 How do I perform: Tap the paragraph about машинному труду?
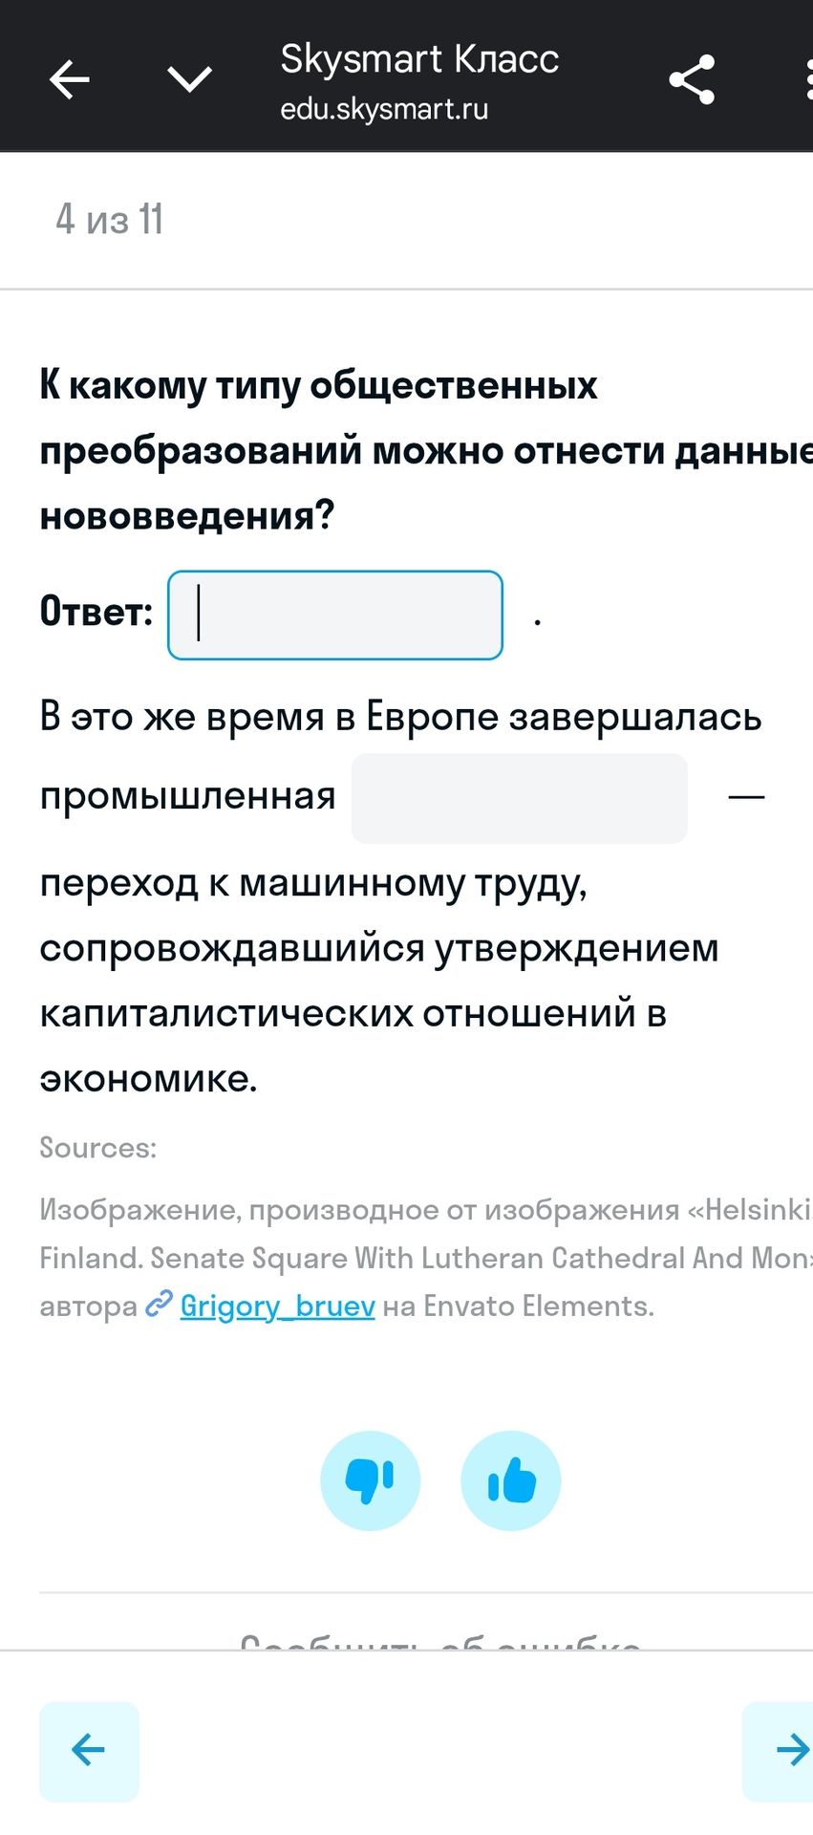click(401, 898)
